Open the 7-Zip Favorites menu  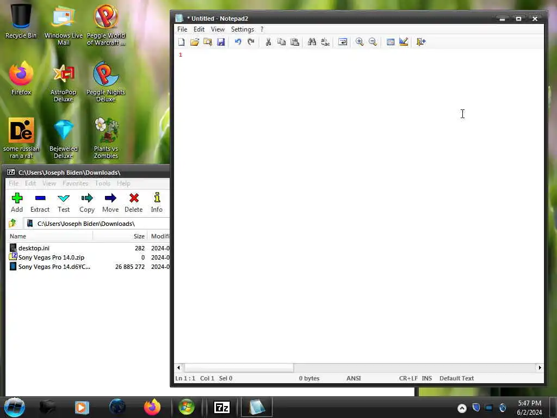point(75,183)
